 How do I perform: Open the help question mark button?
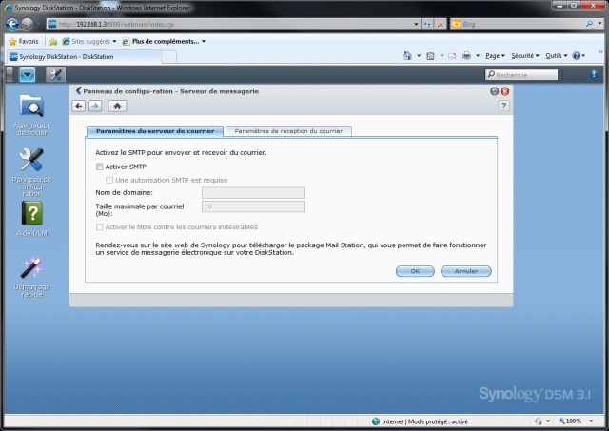503,106
